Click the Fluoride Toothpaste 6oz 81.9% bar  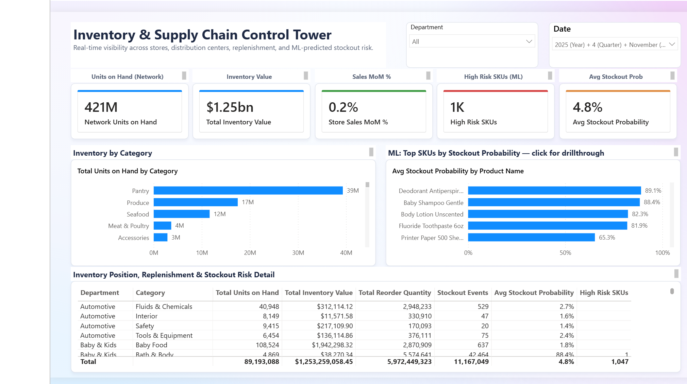(548, 226)
